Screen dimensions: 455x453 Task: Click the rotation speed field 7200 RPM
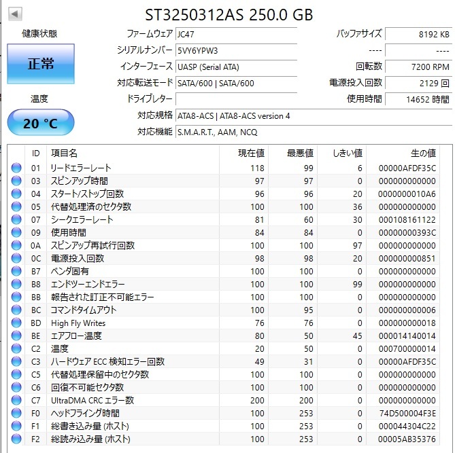pyautogui.click(x=419, y=67)
